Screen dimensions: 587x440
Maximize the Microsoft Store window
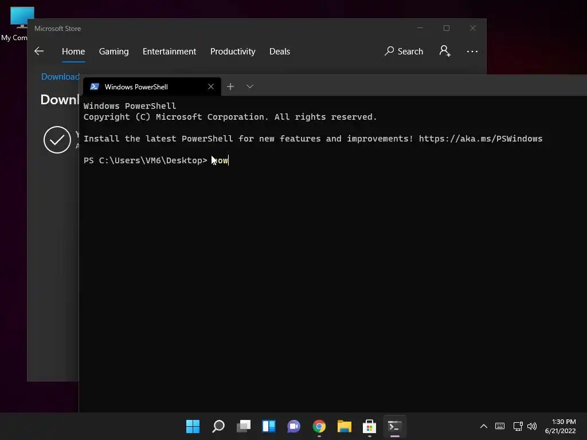click(x=446, y=28)
